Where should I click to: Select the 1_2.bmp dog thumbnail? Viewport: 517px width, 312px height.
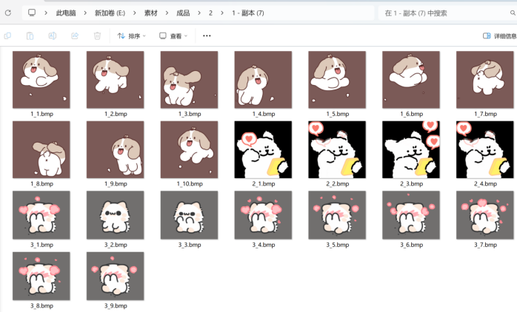[115, 80]
